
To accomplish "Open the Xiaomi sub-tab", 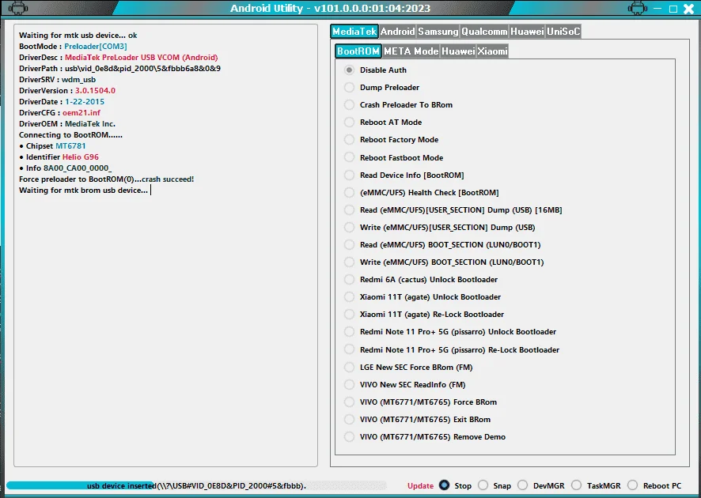I will (492, 51).
